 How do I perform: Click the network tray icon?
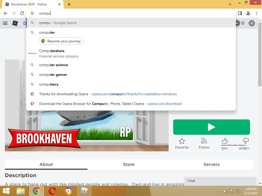tap(238, 191)
